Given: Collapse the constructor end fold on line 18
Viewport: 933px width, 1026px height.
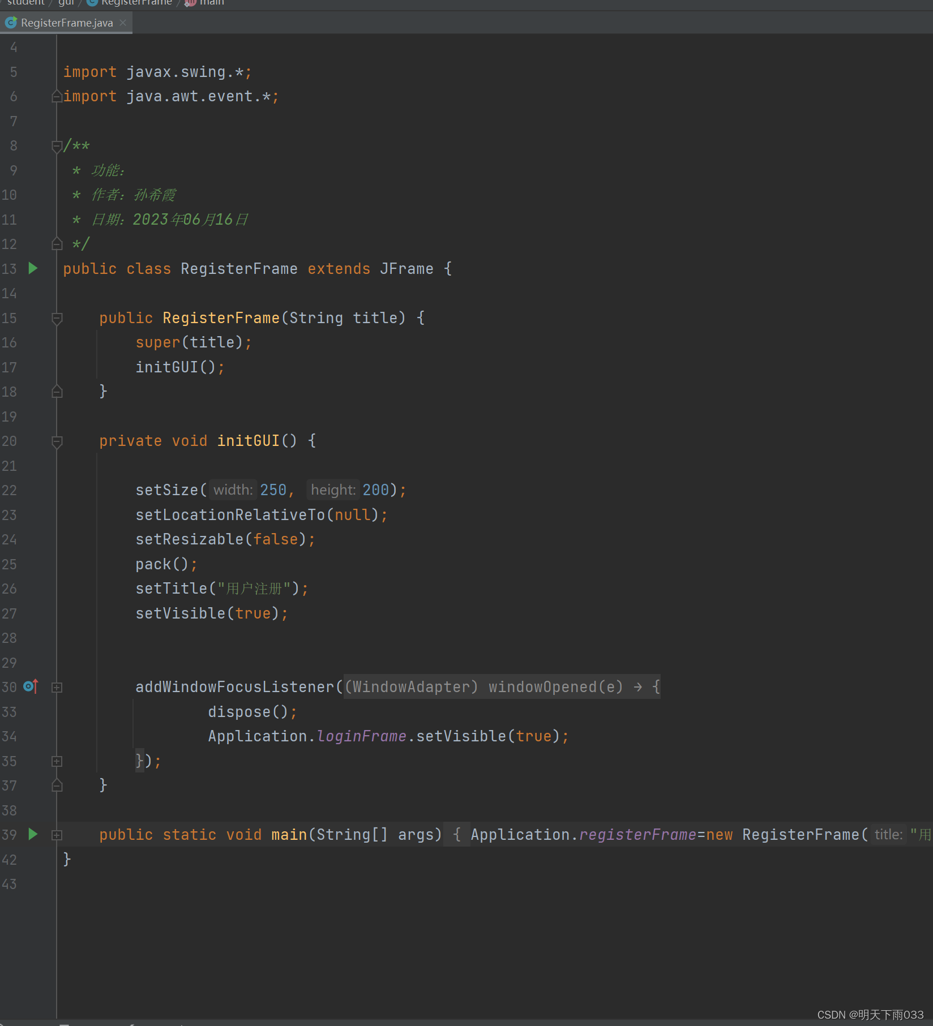Looking at the screenshot, I should point(57,392).
